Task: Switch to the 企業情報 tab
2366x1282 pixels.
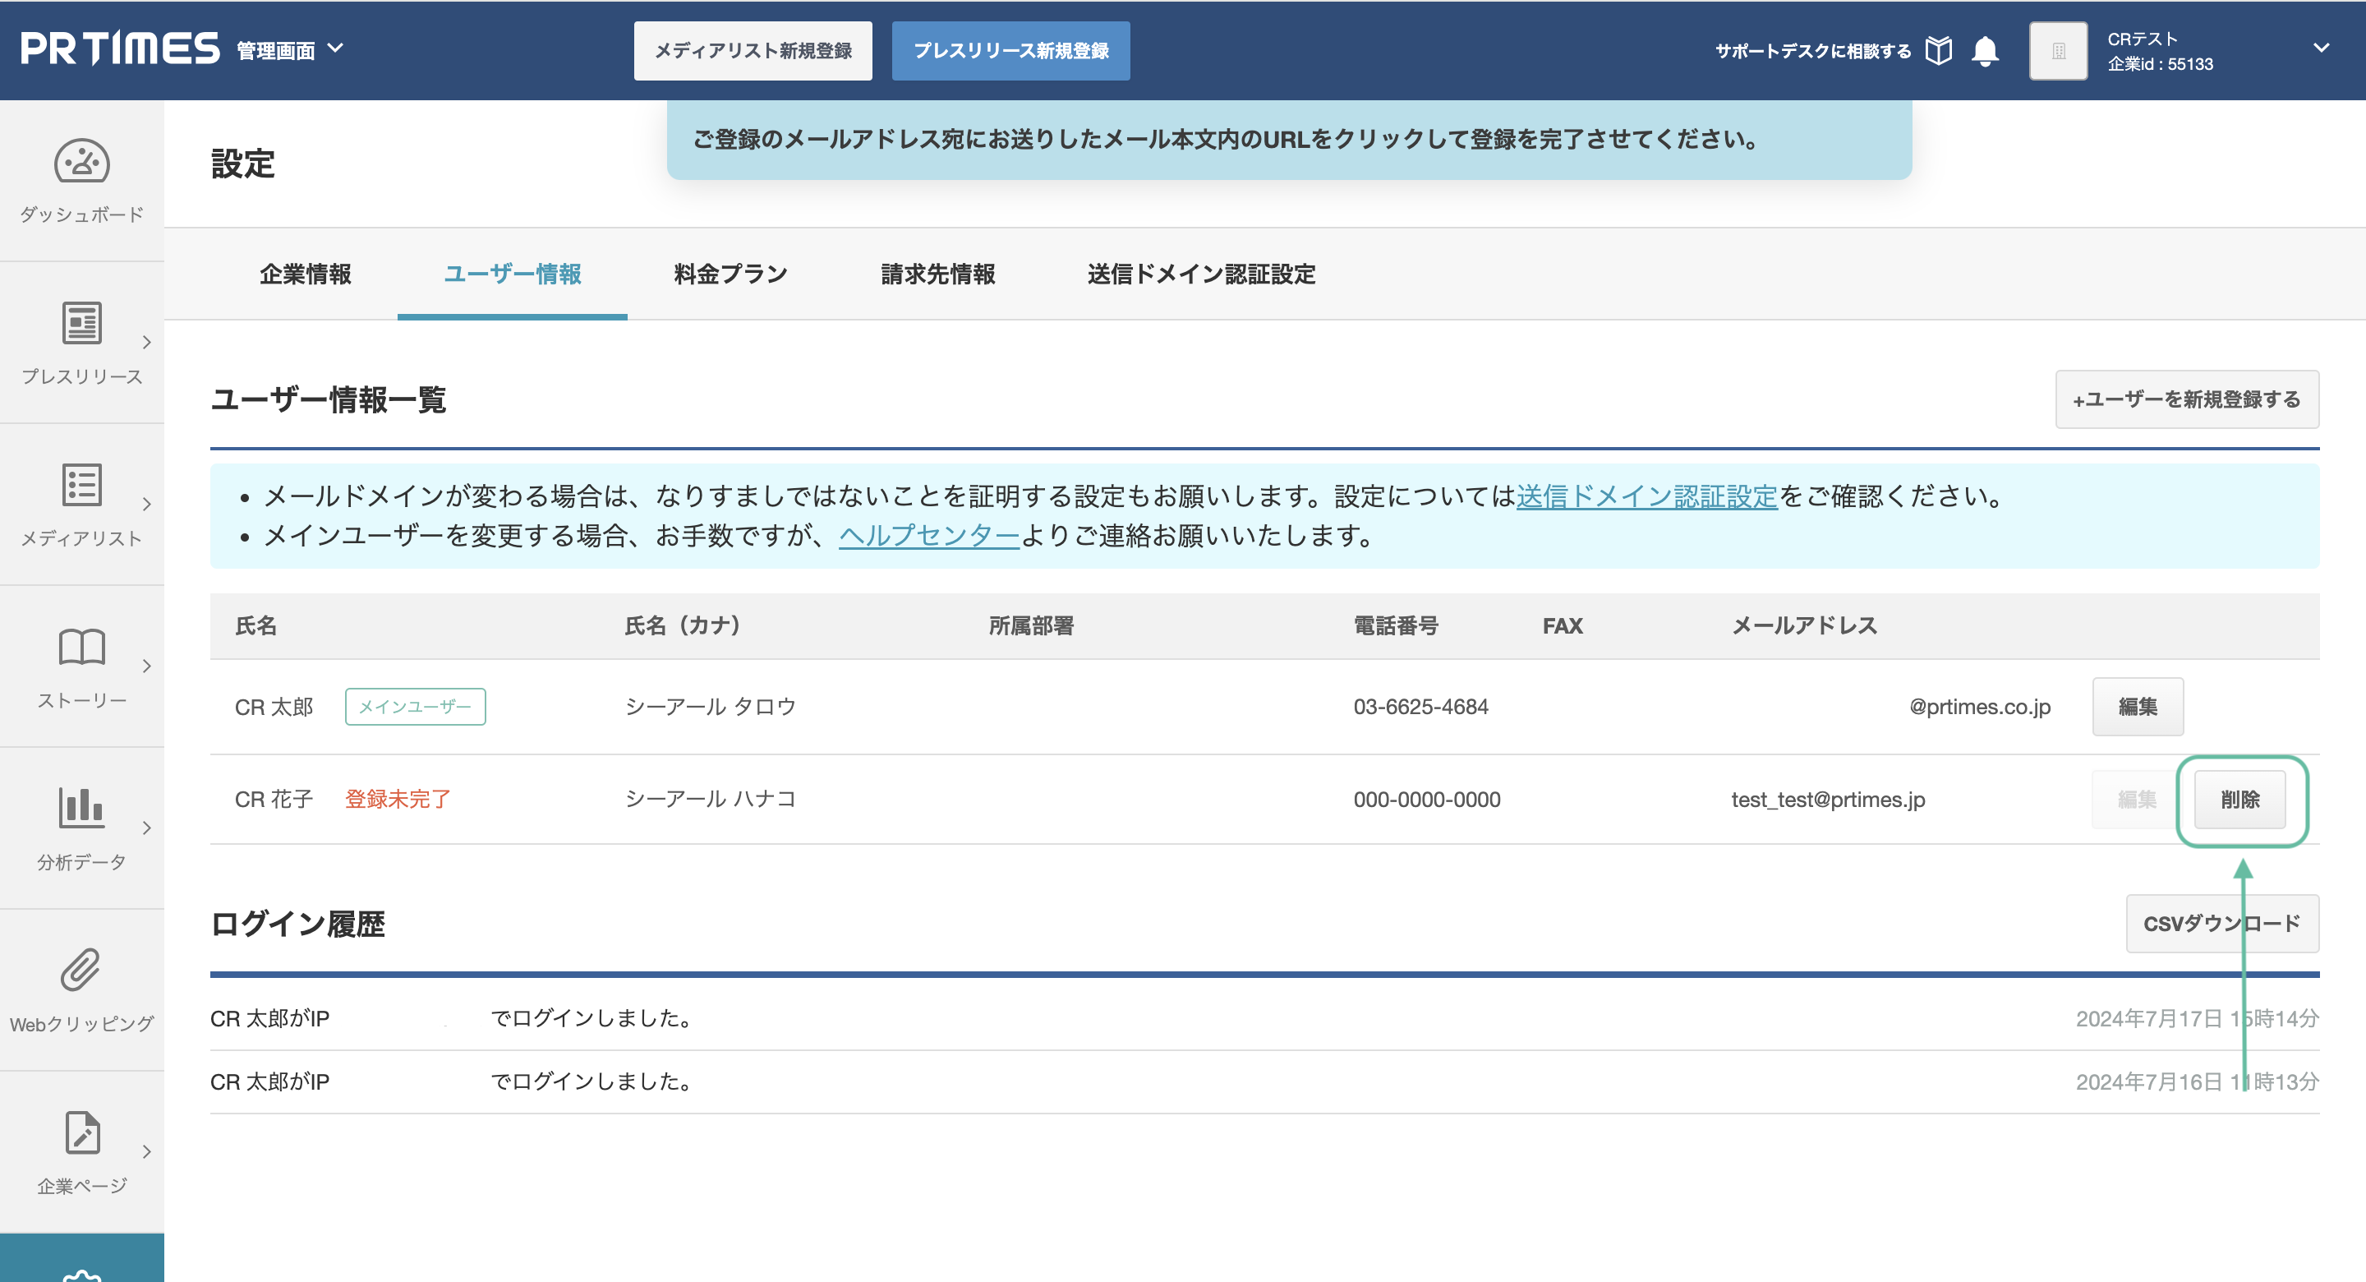Action: click(x=305, y=274)
